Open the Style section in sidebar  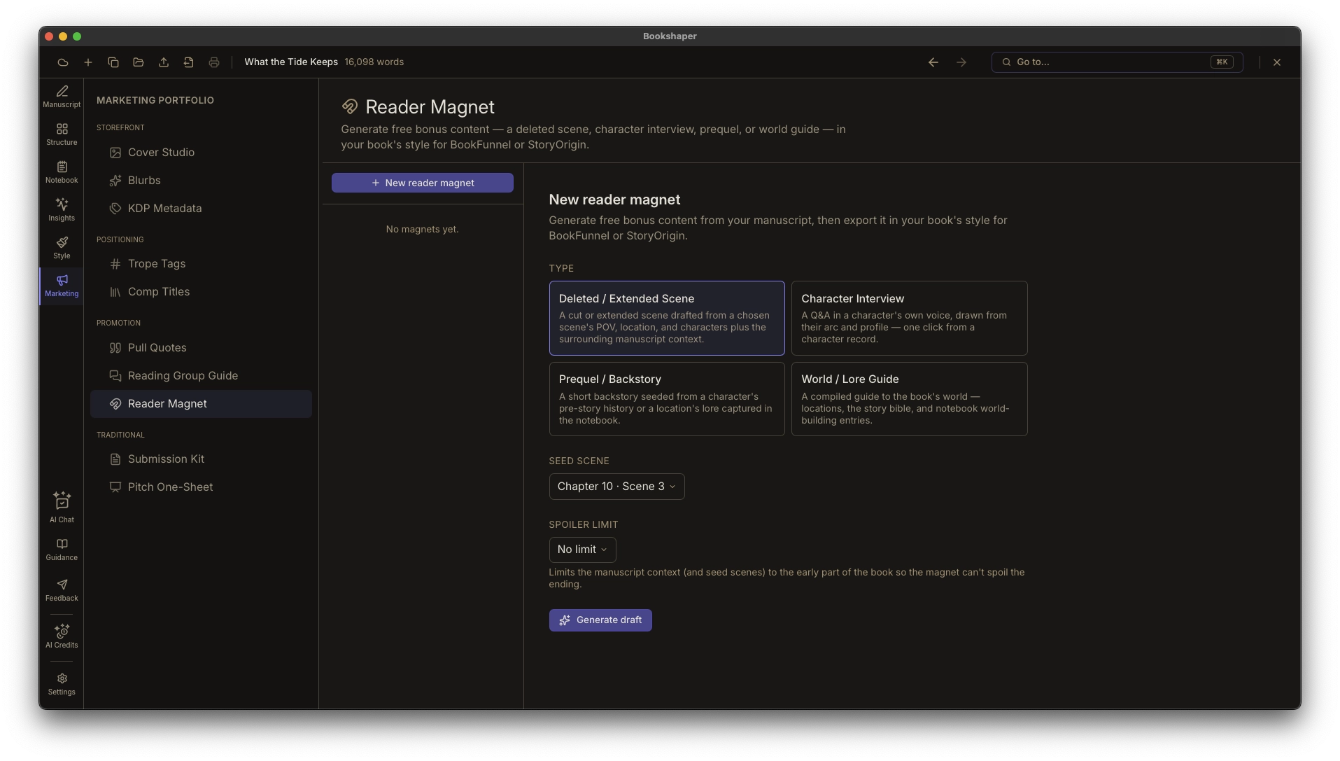pyautogui.click(x=62, y=248)
